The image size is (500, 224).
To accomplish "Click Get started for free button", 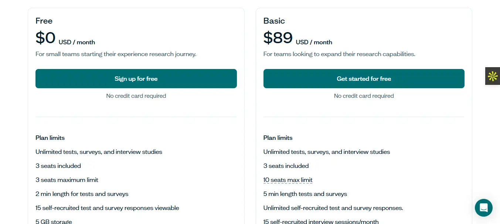I will pyautogui.click(x=364, y=79).
